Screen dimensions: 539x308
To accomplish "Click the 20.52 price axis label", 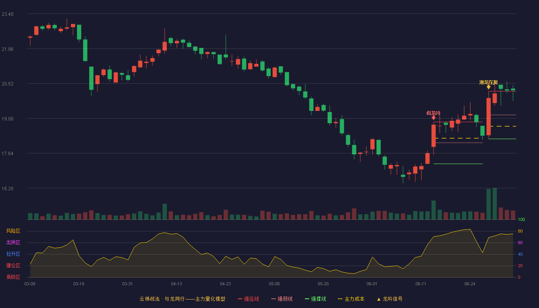I will coord(7,84).
